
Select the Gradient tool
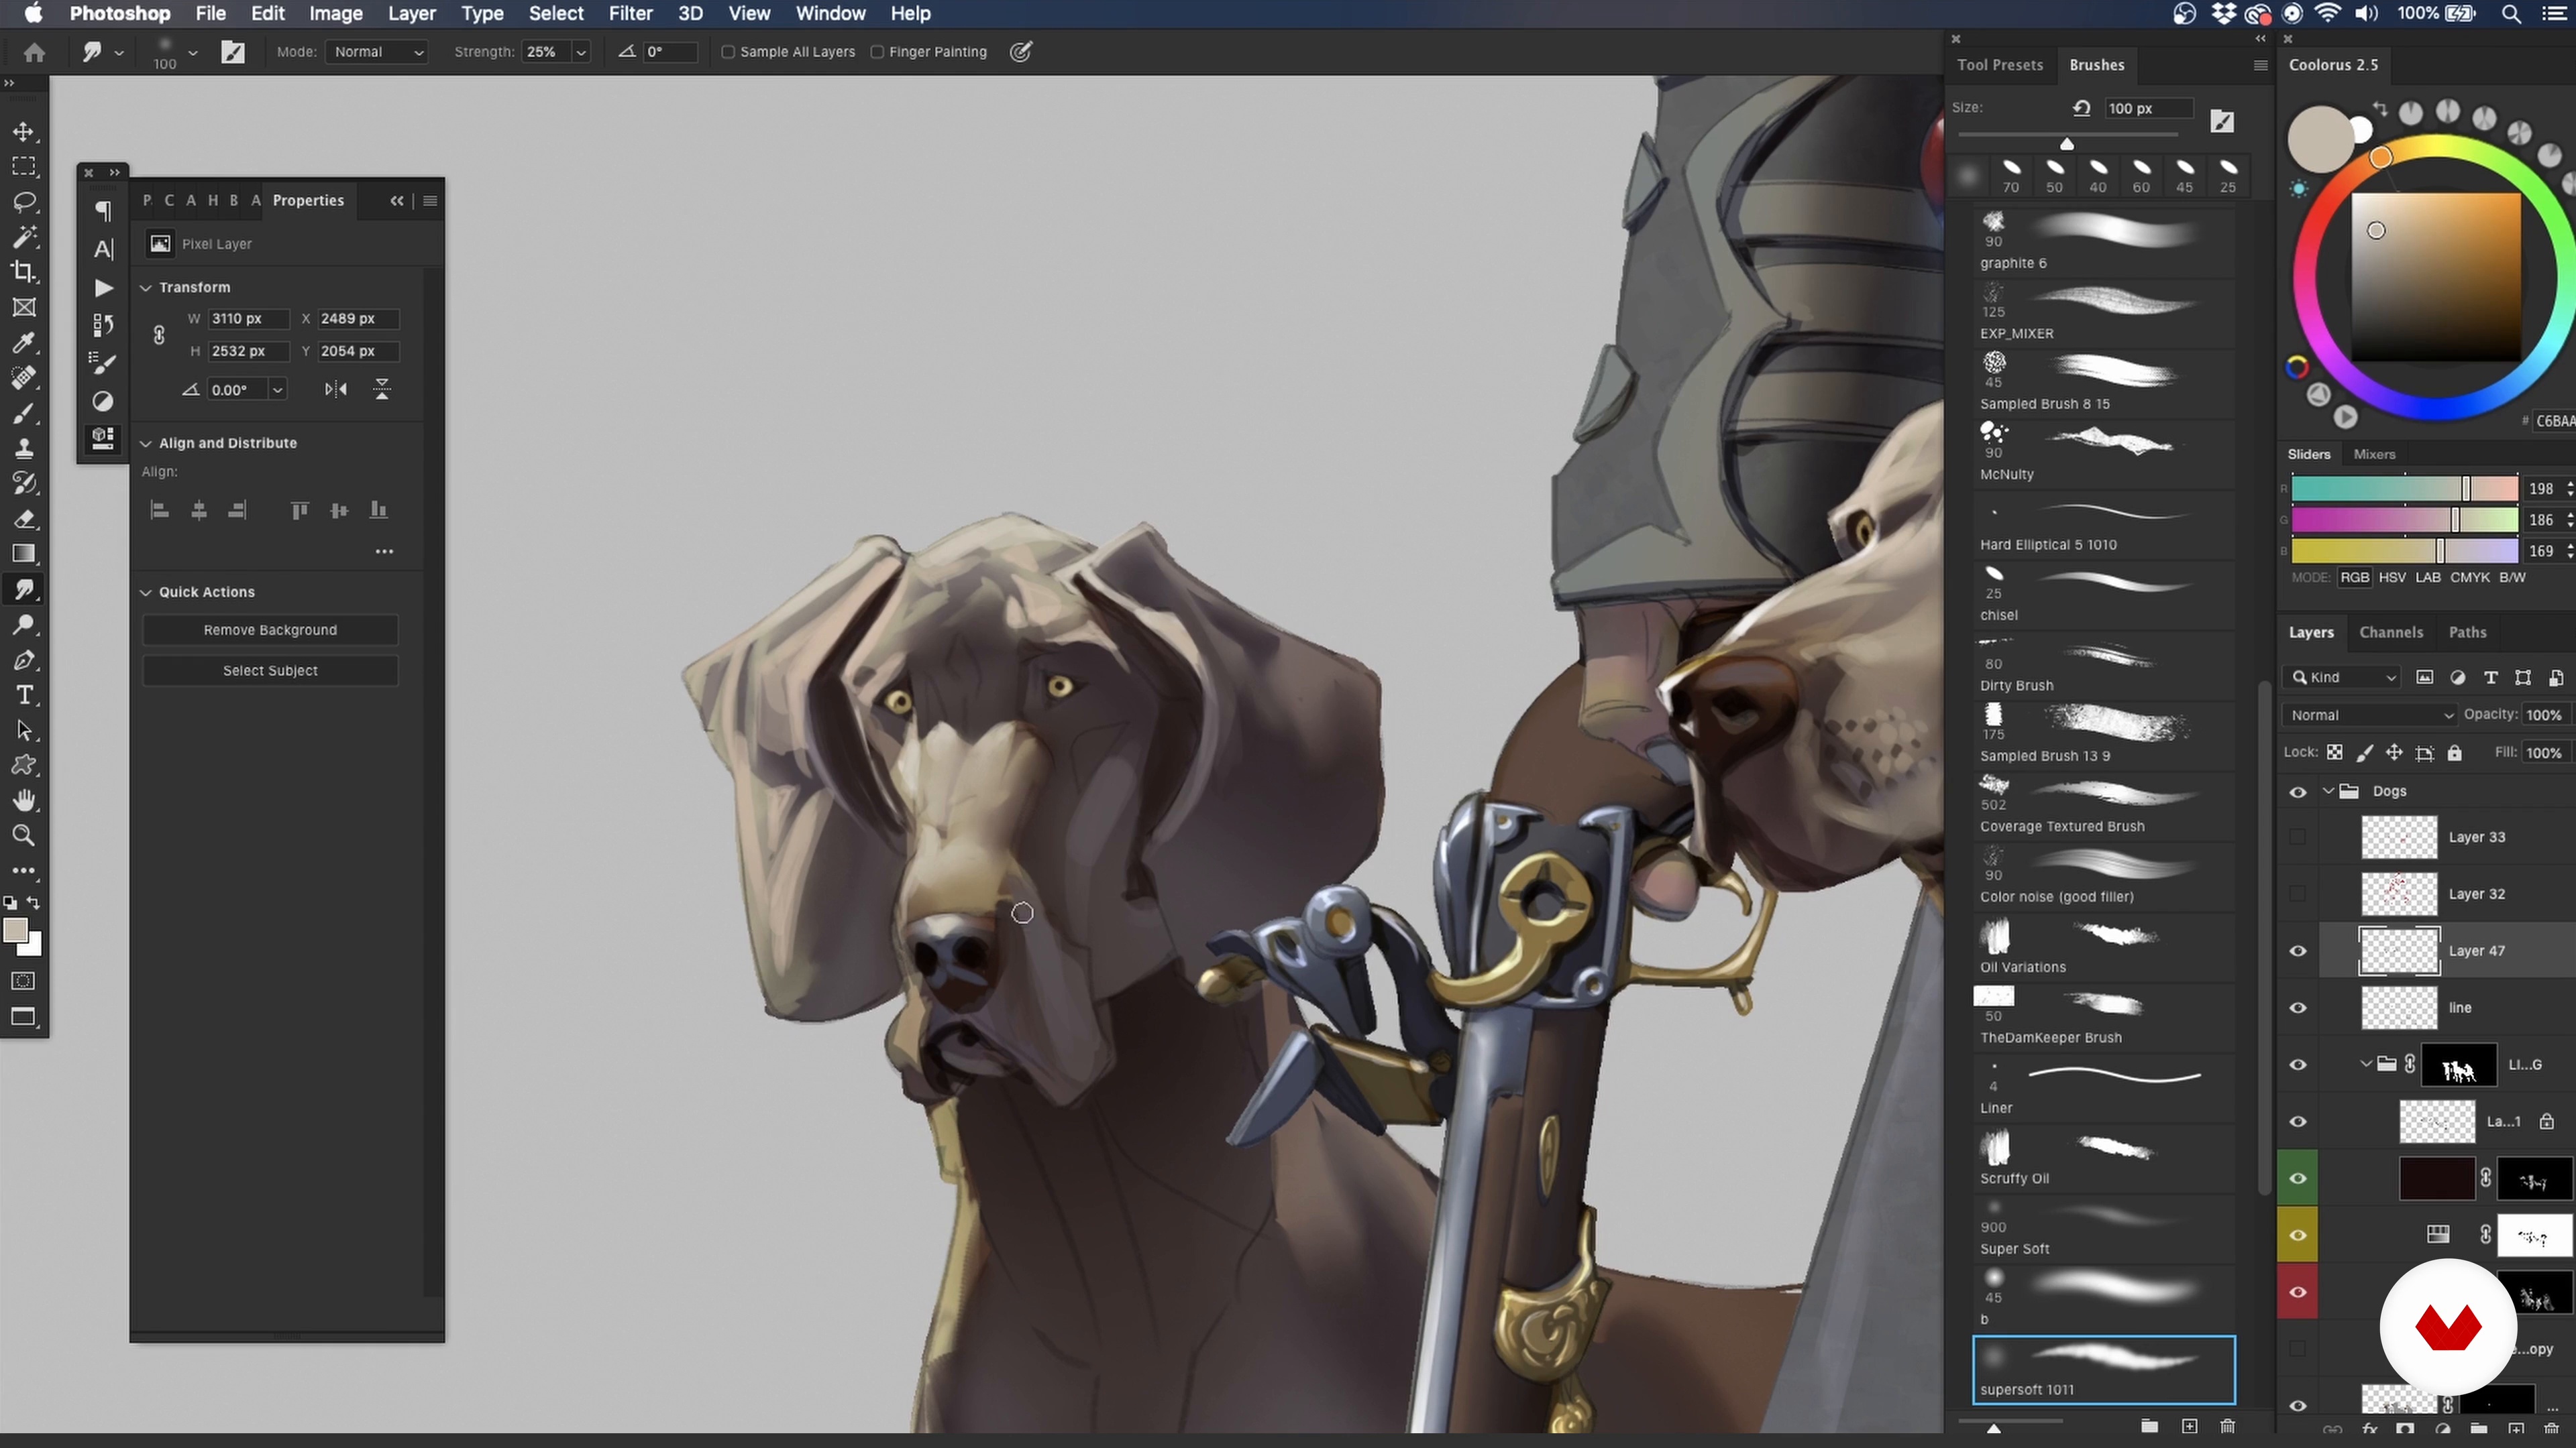24,554
